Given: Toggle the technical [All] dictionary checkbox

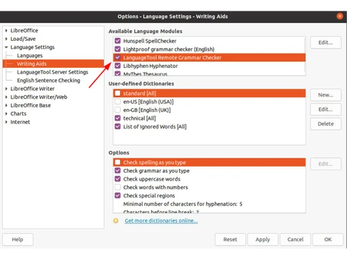Looking at the screenshot, I should (x=117, y=118).
